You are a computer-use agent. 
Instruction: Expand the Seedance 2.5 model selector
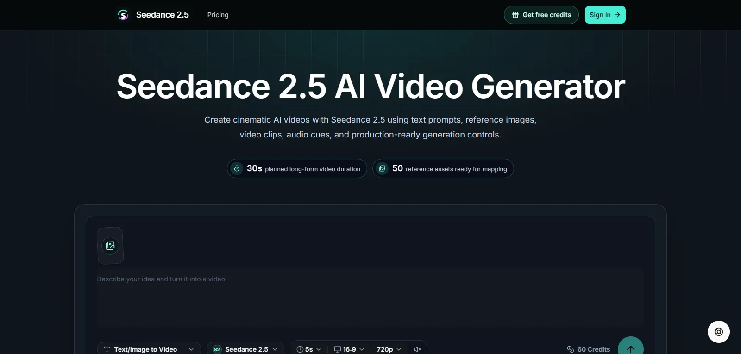(245, 349)
